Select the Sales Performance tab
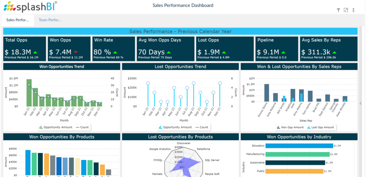 coord(17,20)
